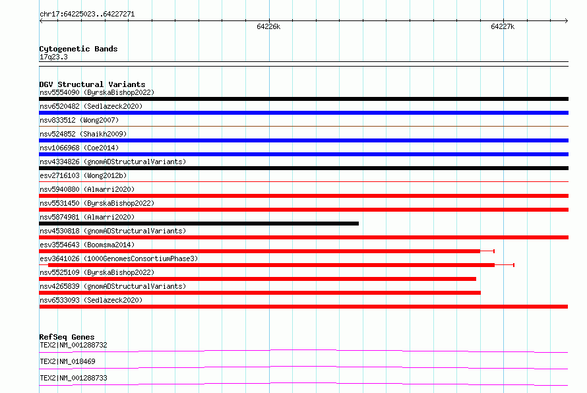Image resolution: width=587 pixels, height=393 pixels.
Task: Click red bar of esv3641026
Action: [x=272, y=265]
